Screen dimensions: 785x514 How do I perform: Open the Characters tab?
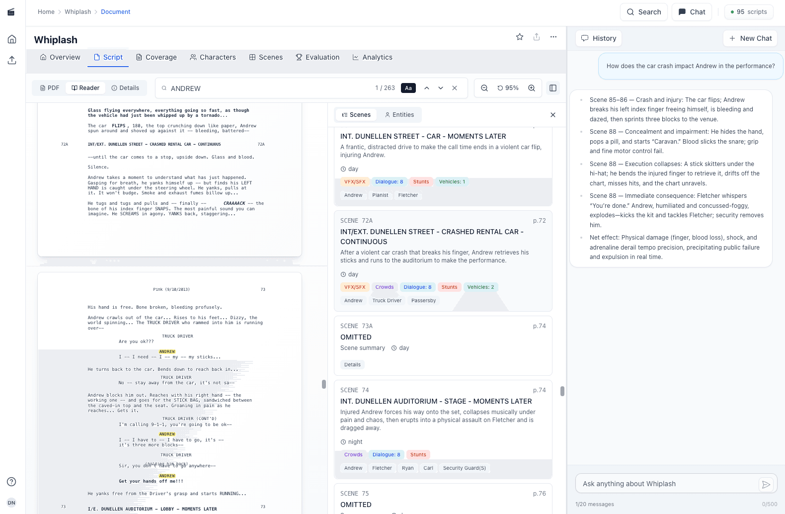(x=213, y=57)
